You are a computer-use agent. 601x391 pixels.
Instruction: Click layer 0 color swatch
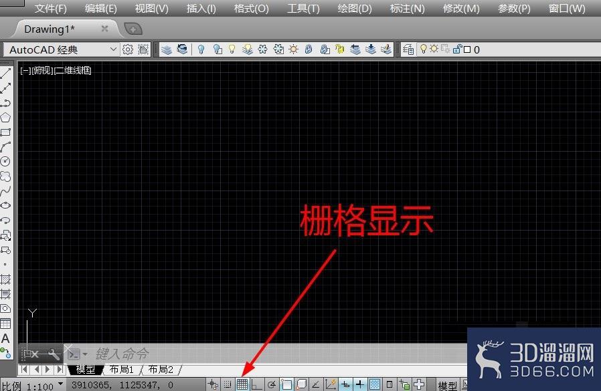467,49
